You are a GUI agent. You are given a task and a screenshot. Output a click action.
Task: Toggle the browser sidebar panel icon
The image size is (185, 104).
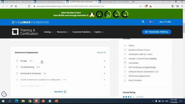[x=173, y=6]
